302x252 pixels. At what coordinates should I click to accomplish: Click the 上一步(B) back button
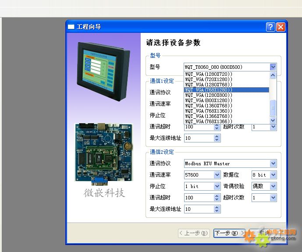[194, 233]
